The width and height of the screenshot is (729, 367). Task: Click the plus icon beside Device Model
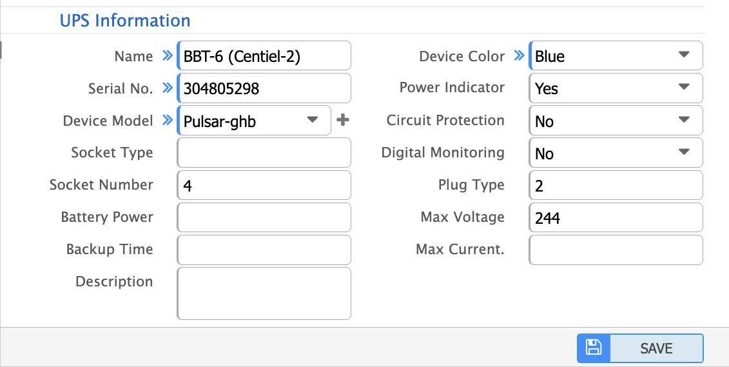click(343, 120)
